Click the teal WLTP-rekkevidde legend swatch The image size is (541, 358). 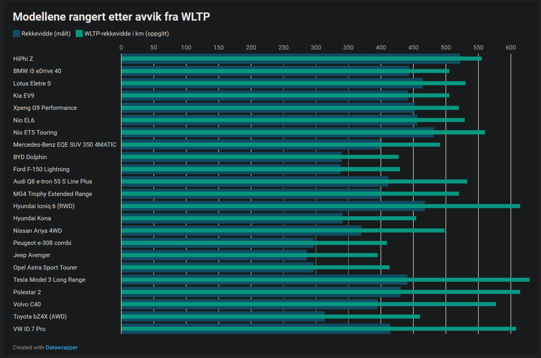(79, 34)
